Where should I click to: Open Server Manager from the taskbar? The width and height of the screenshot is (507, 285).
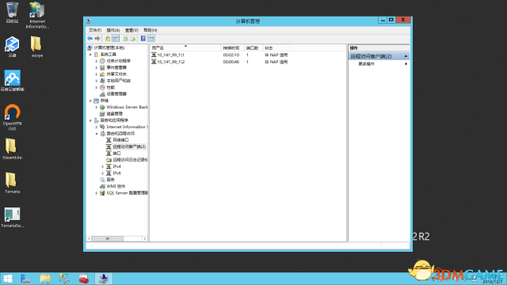click(25, 279)
